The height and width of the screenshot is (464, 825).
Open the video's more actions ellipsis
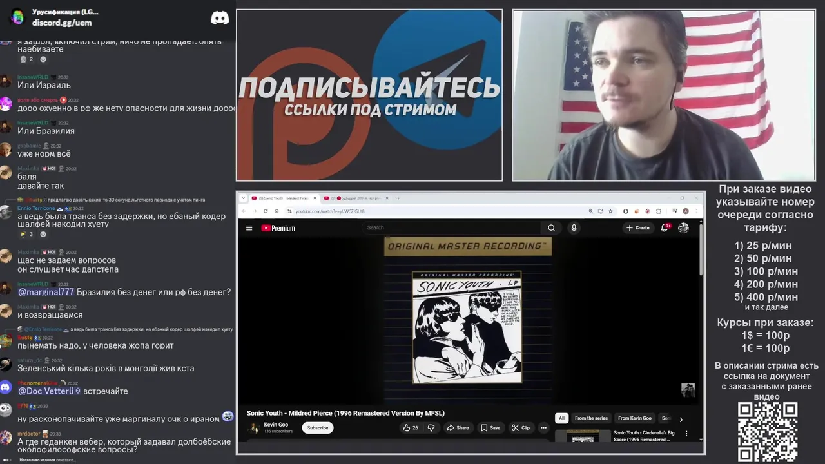(543, 427)
